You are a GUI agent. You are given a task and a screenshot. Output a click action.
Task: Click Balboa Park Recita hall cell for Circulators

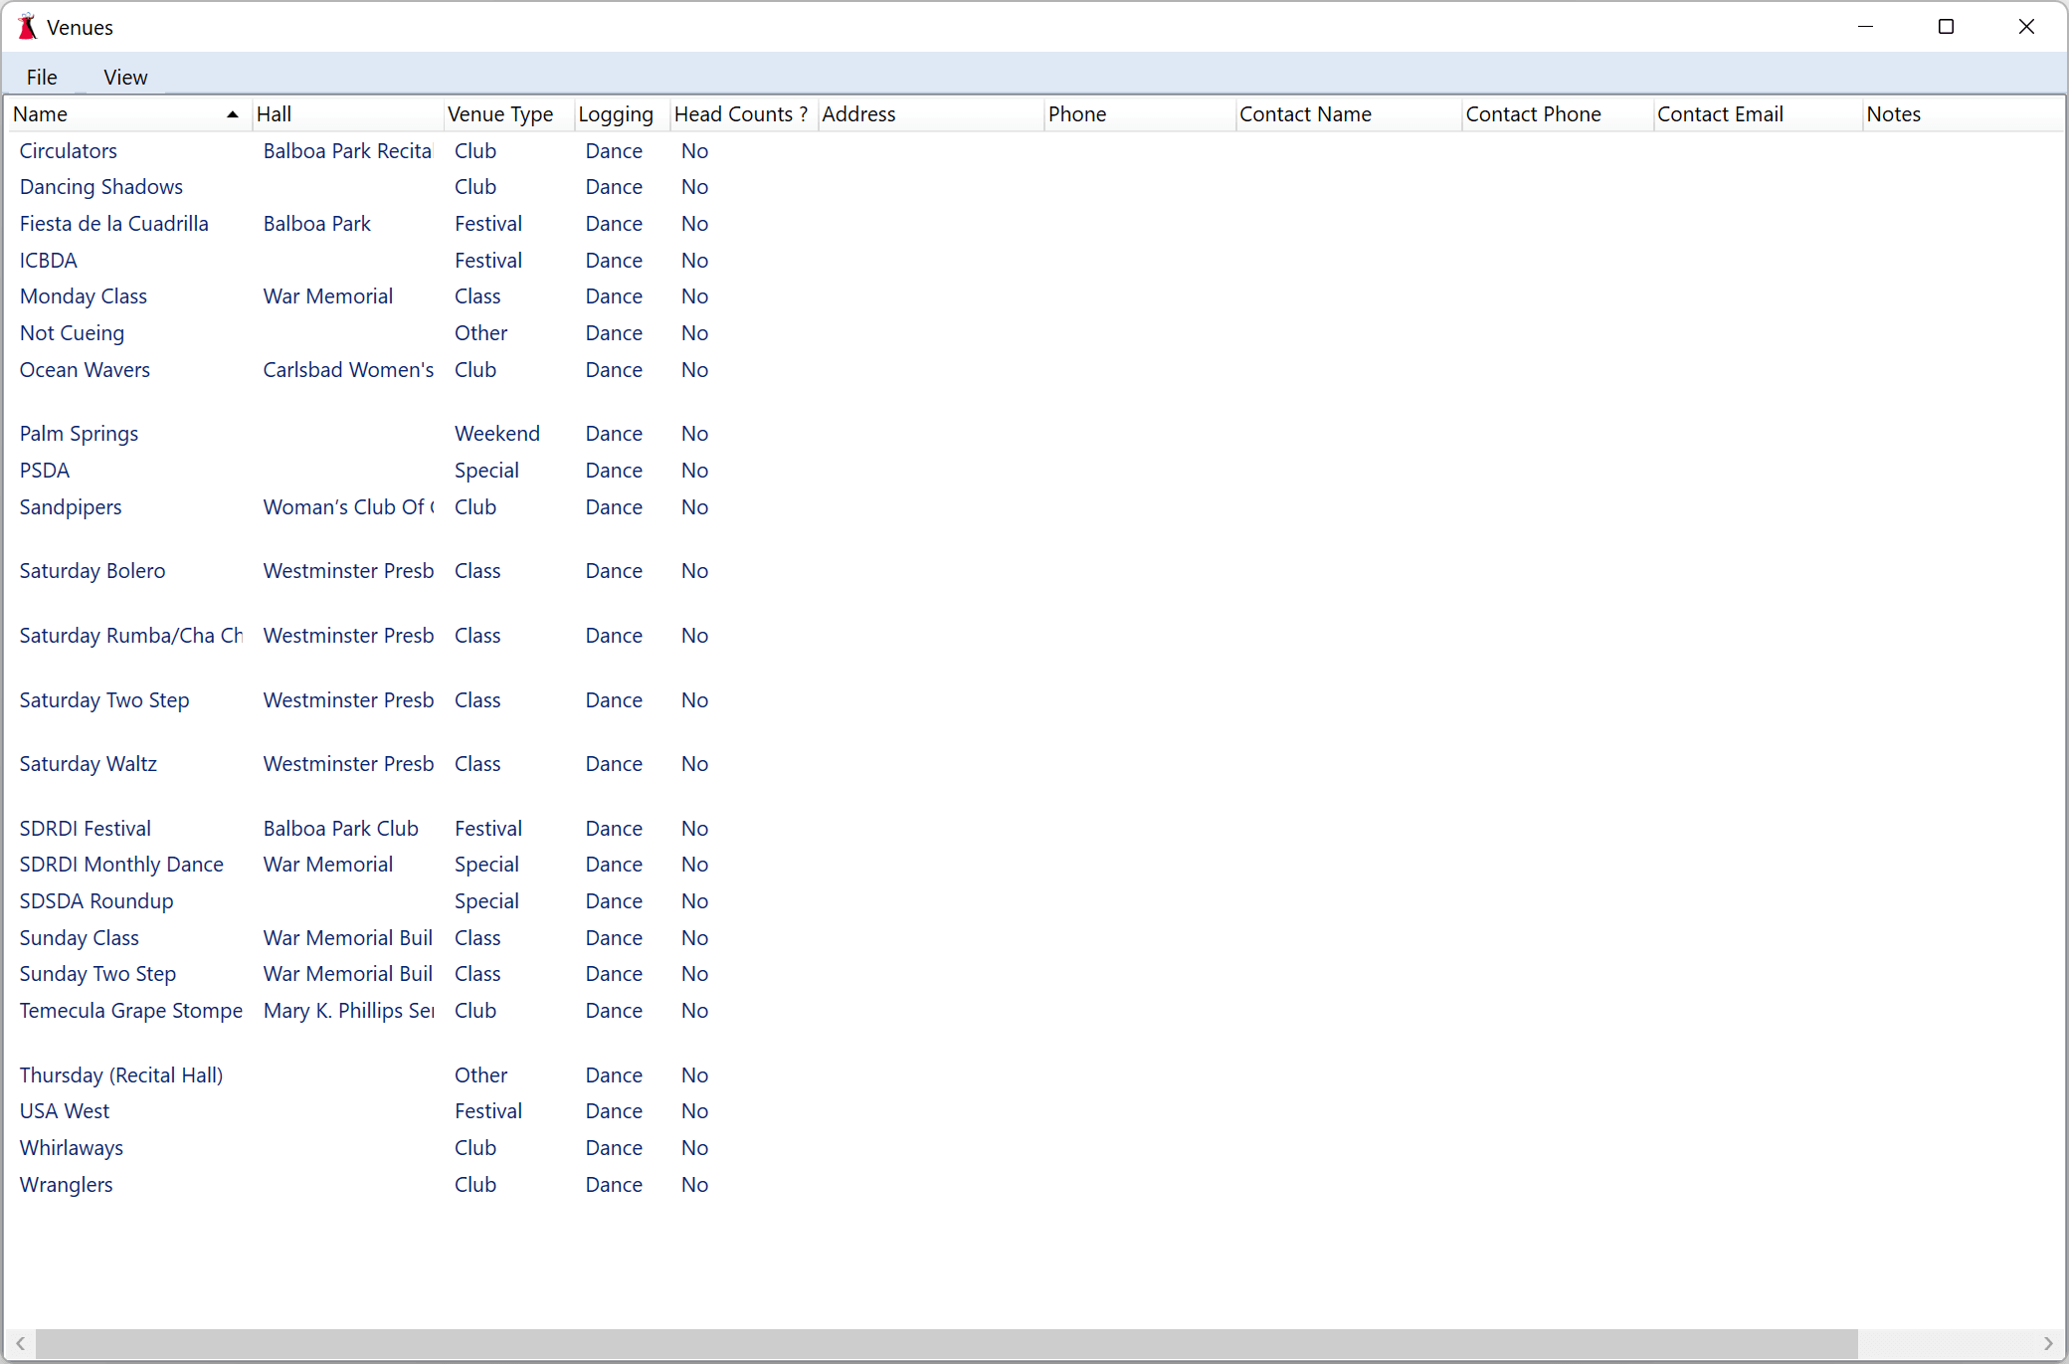coord(348,151)
